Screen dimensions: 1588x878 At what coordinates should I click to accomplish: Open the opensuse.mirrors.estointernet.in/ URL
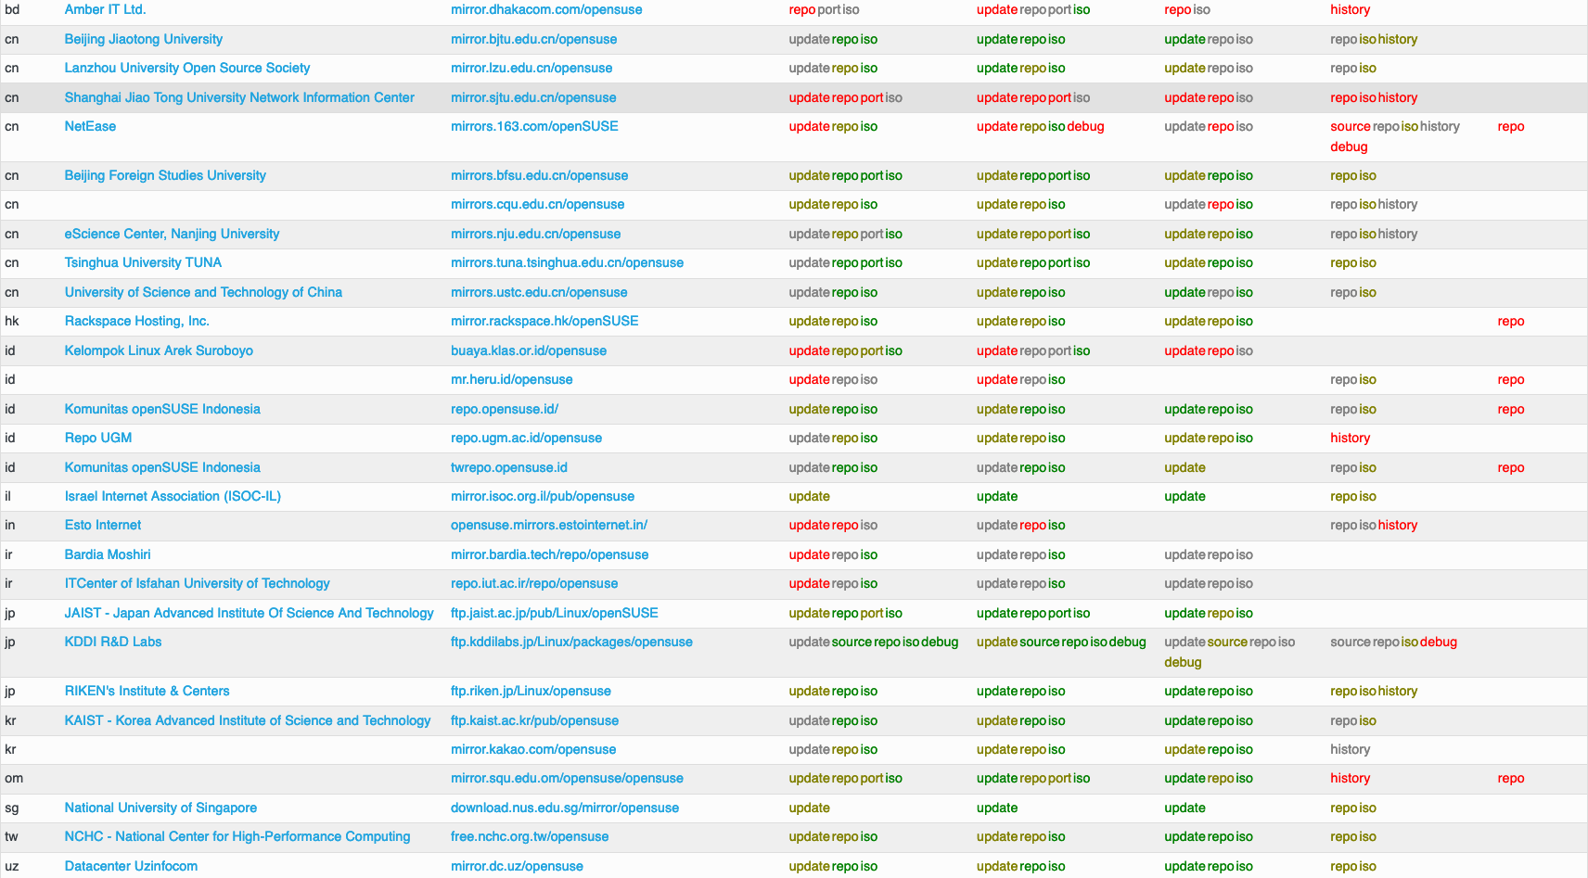point(548,526)
